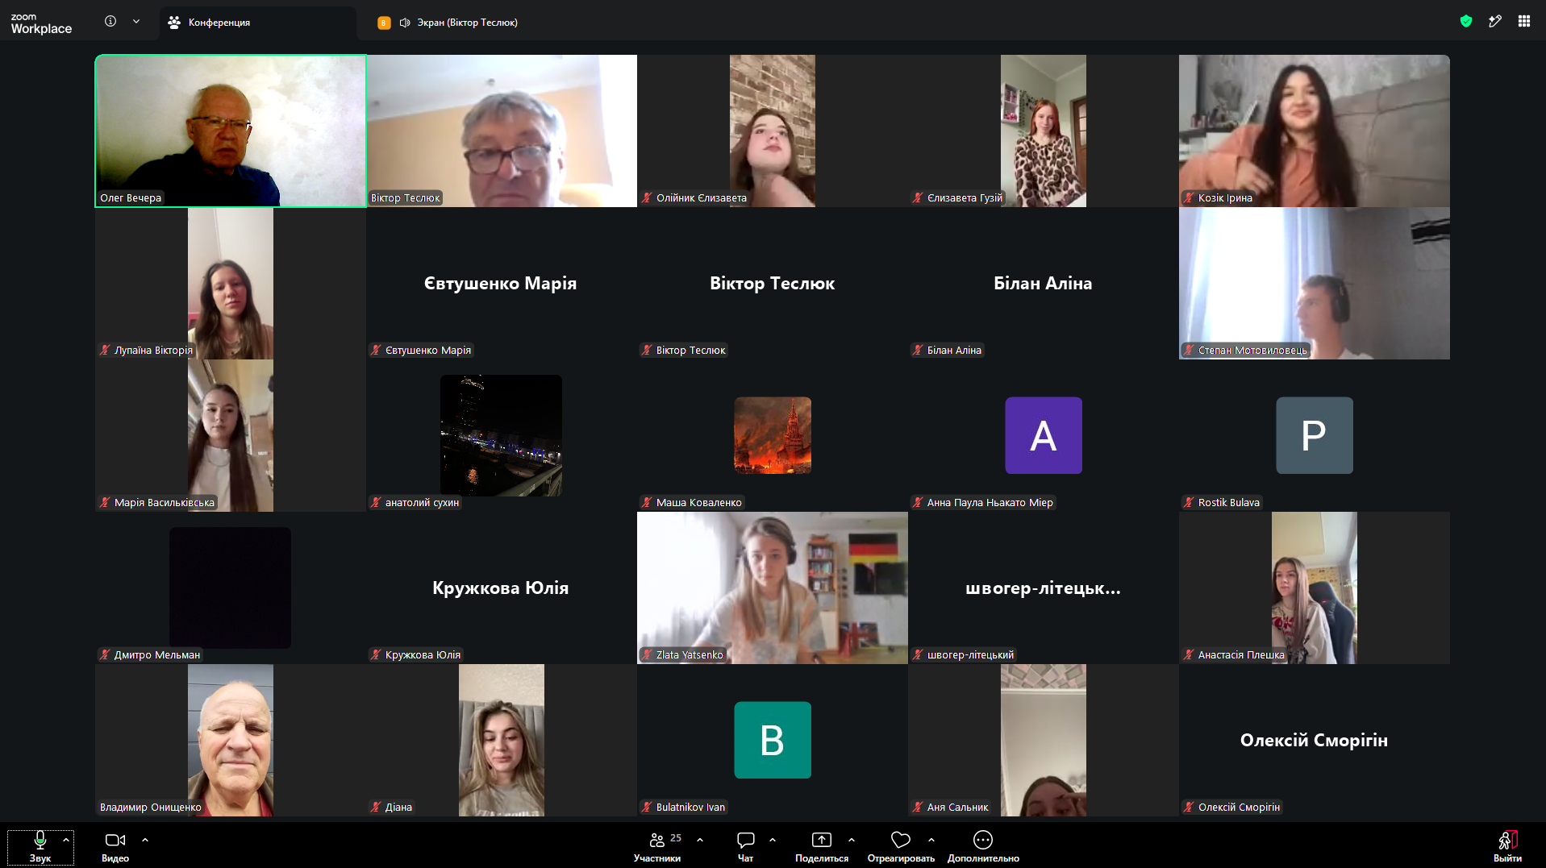Image resolution: width=1546 pixels, height=868 pixels.
Task: Open the React heart icon
Action: 901,840
